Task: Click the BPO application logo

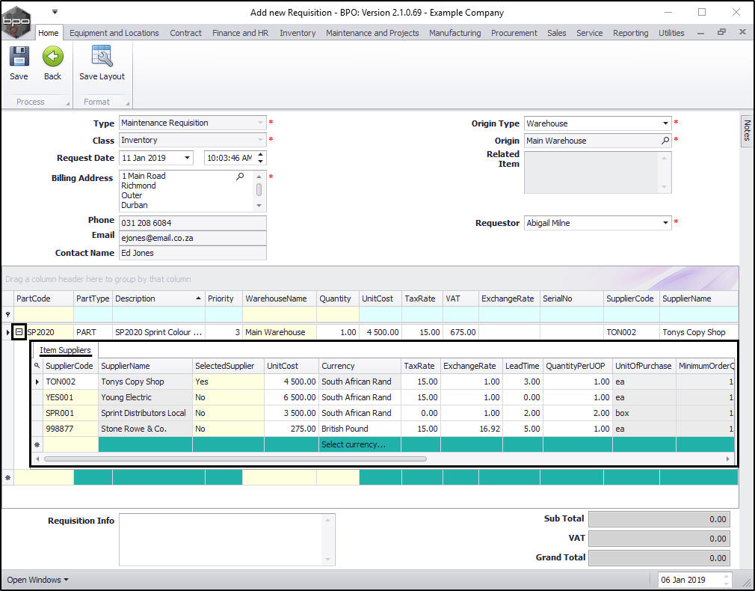Action: pos(16,22)
